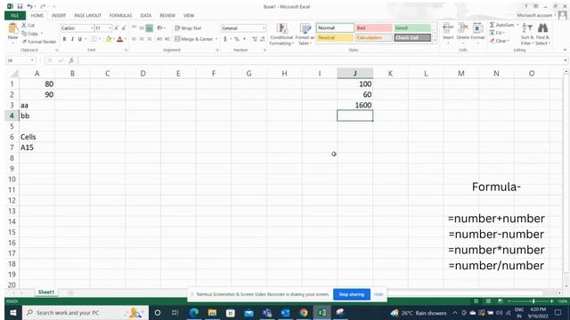The width and height of the screenshot is (570, 320).
Task: Apply the Bad cell style
Action: 374,28
